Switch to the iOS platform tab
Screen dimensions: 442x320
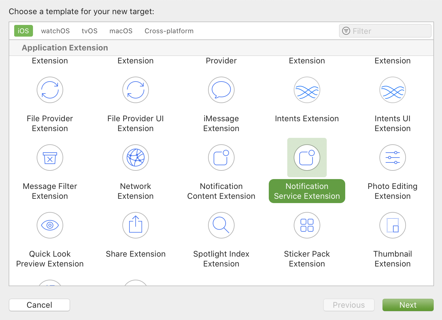[23, 31]
